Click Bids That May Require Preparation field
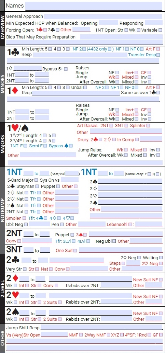 [x=121, y=37]
